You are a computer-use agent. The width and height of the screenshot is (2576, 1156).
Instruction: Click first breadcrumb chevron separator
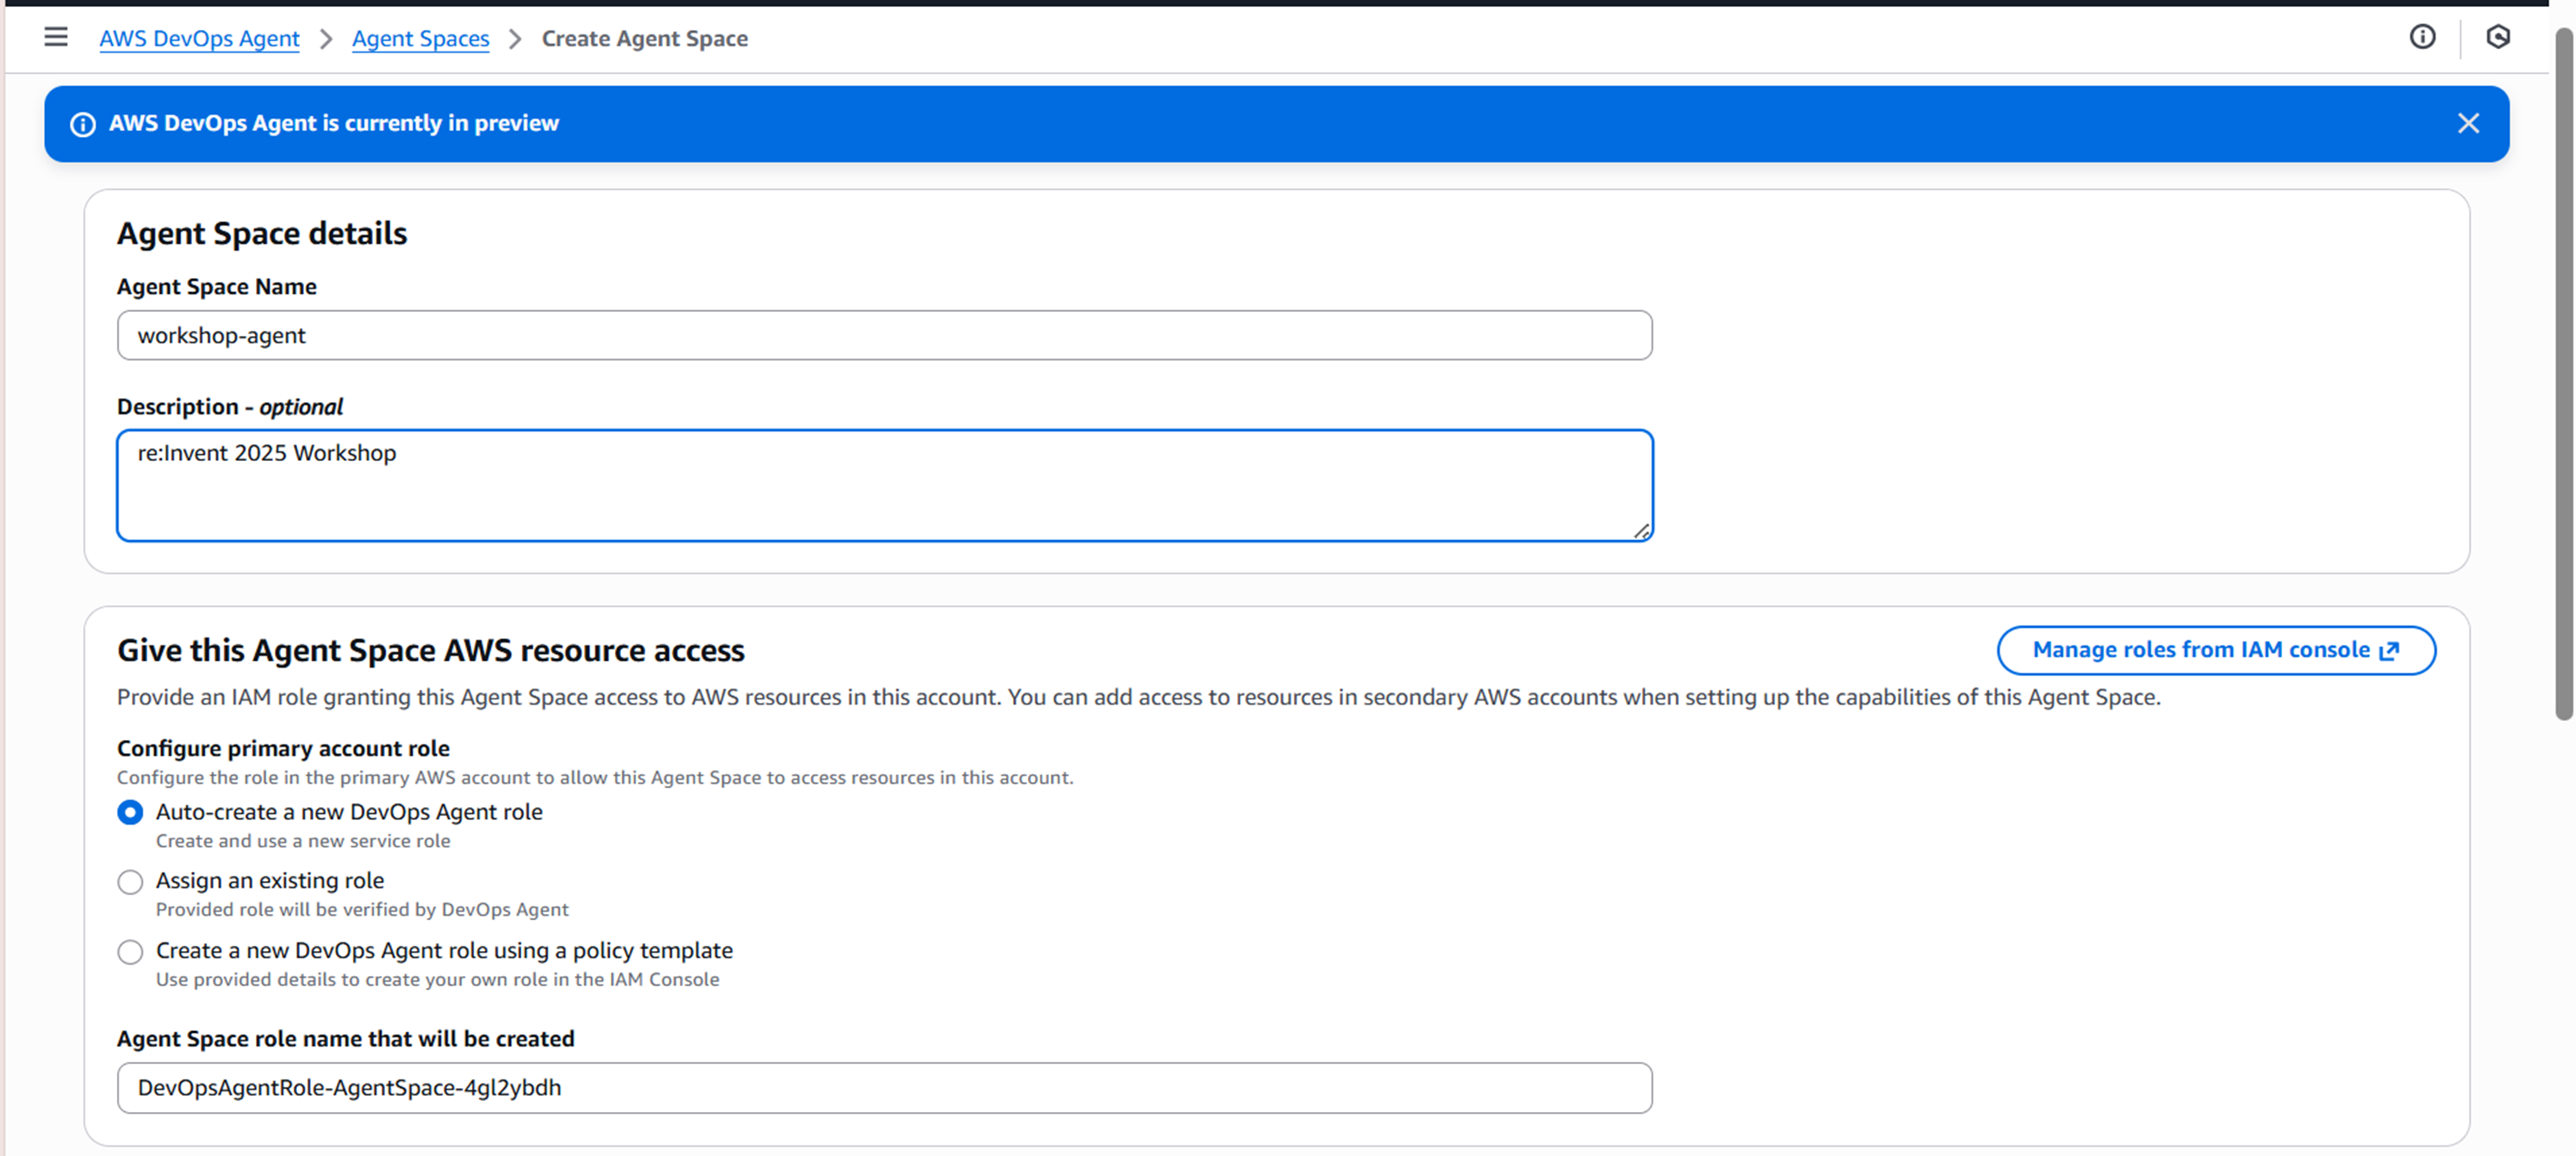point(326,39)
